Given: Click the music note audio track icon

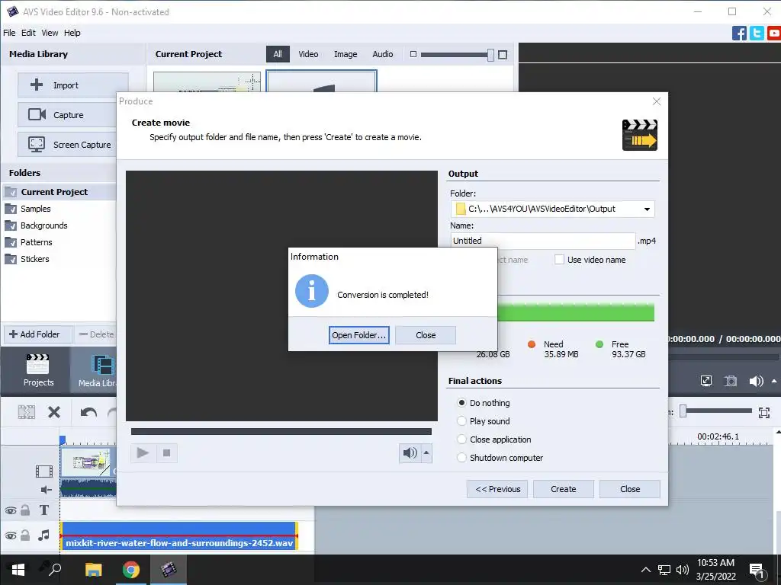Looking at the screenshot, I should (43, 535).
